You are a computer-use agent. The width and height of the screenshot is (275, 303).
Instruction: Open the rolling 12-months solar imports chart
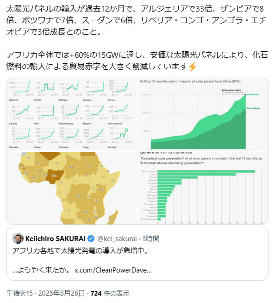pyautogui.click(x=203, y=115)
